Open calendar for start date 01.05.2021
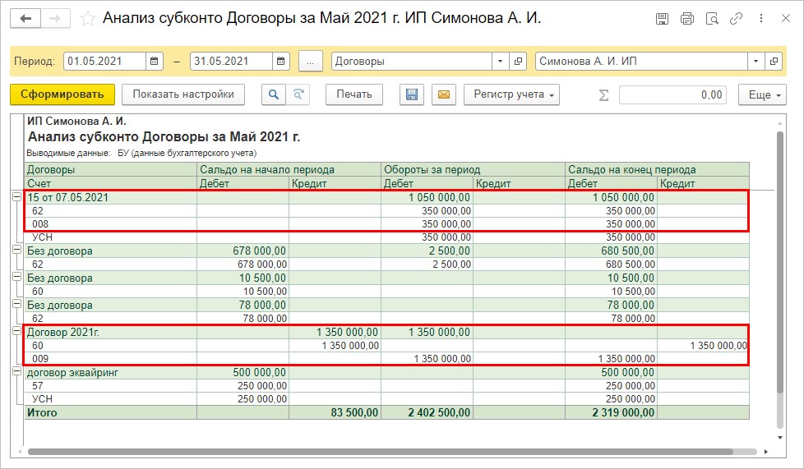 (154, 61)
